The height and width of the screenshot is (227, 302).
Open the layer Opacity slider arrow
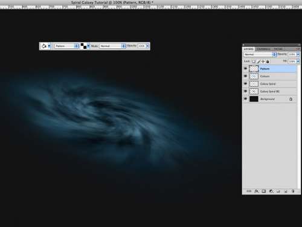[x=298, y=54]
